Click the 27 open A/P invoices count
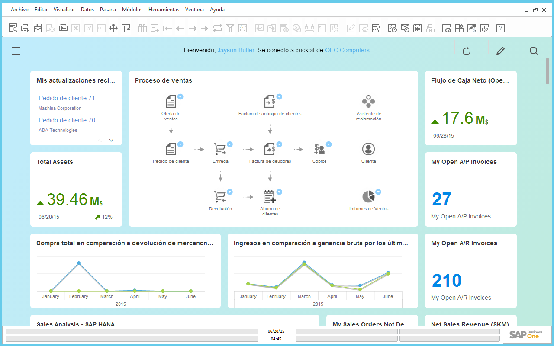554x346 pixels. pyautogui.click(x=442, y=199)
